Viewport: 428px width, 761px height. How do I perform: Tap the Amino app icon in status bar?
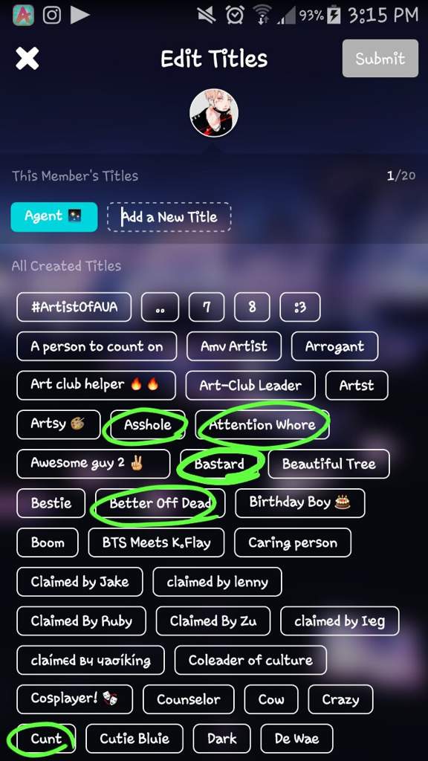coord(23,15)
